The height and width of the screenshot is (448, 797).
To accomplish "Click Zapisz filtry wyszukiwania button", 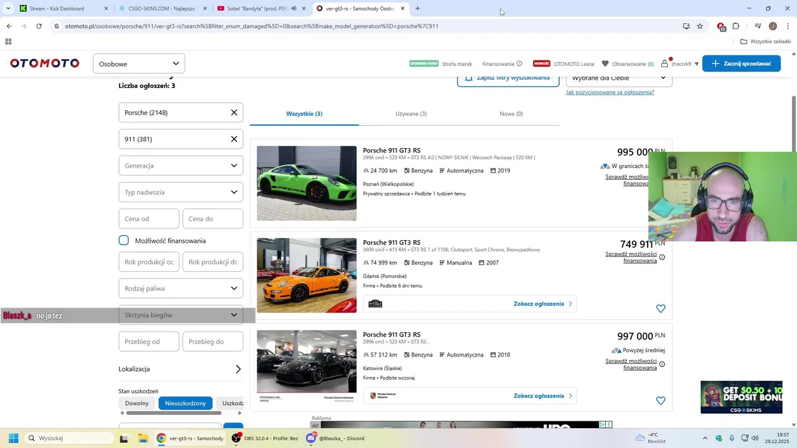I will (508, 79).
